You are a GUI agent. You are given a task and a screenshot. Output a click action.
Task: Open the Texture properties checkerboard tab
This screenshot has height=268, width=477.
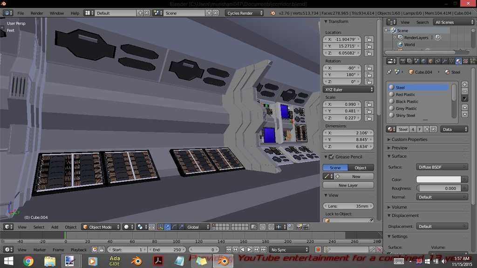coord(465,61)
